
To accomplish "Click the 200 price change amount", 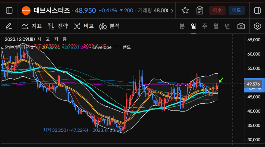I will tap(129, 11).
